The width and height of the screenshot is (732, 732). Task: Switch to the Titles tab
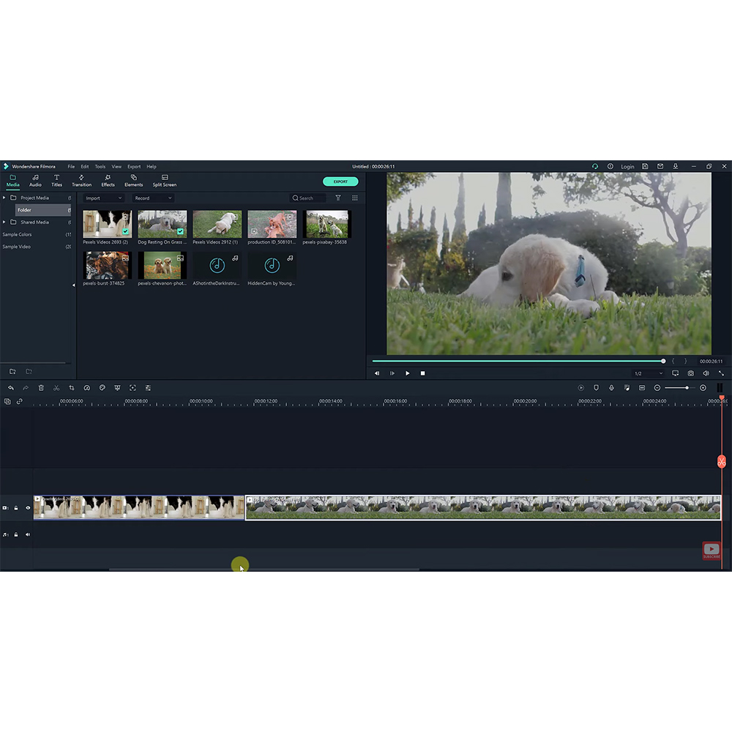pyautogui.click(x=56, y=181)
